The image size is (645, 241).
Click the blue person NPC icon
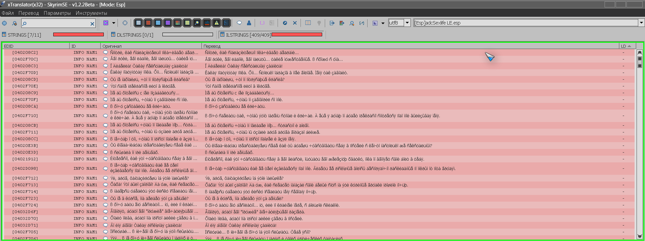pyautogui.click(x=249, y=23)
